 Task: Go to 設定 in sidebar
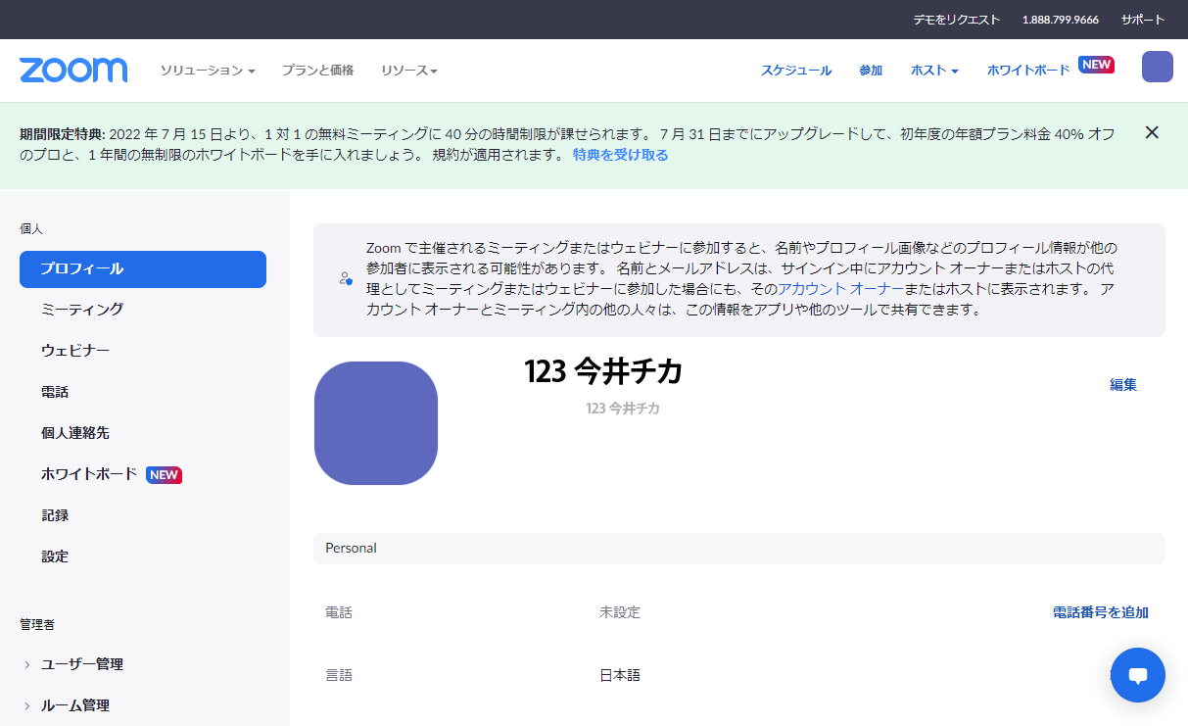55,557
